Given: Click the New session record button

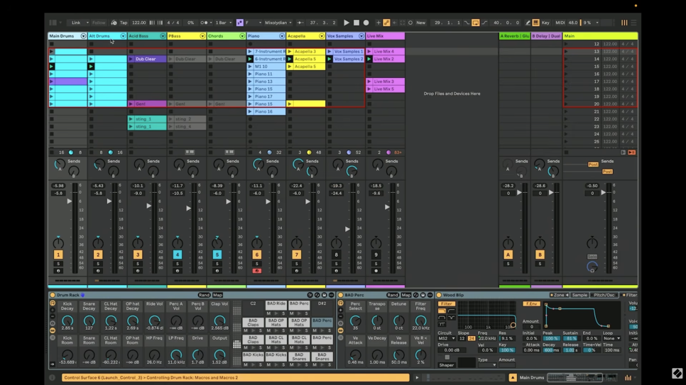Looking at the screenshot, I should 420,23.
